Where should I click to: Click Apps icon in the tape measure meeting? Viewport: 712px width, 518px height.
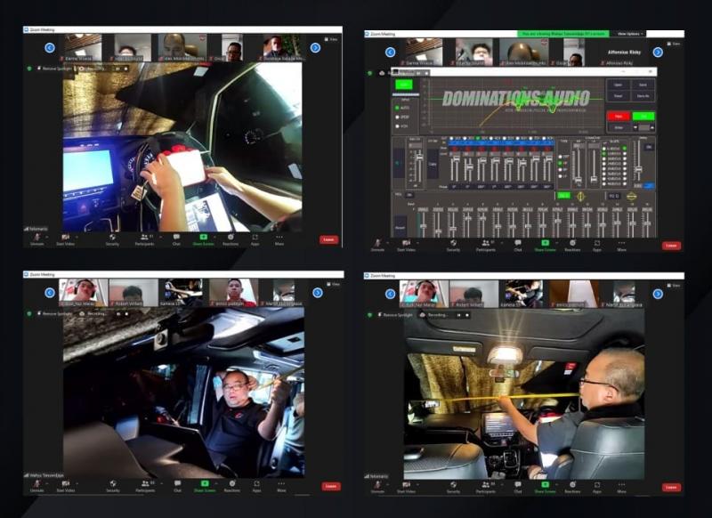[x=596, y=484]
